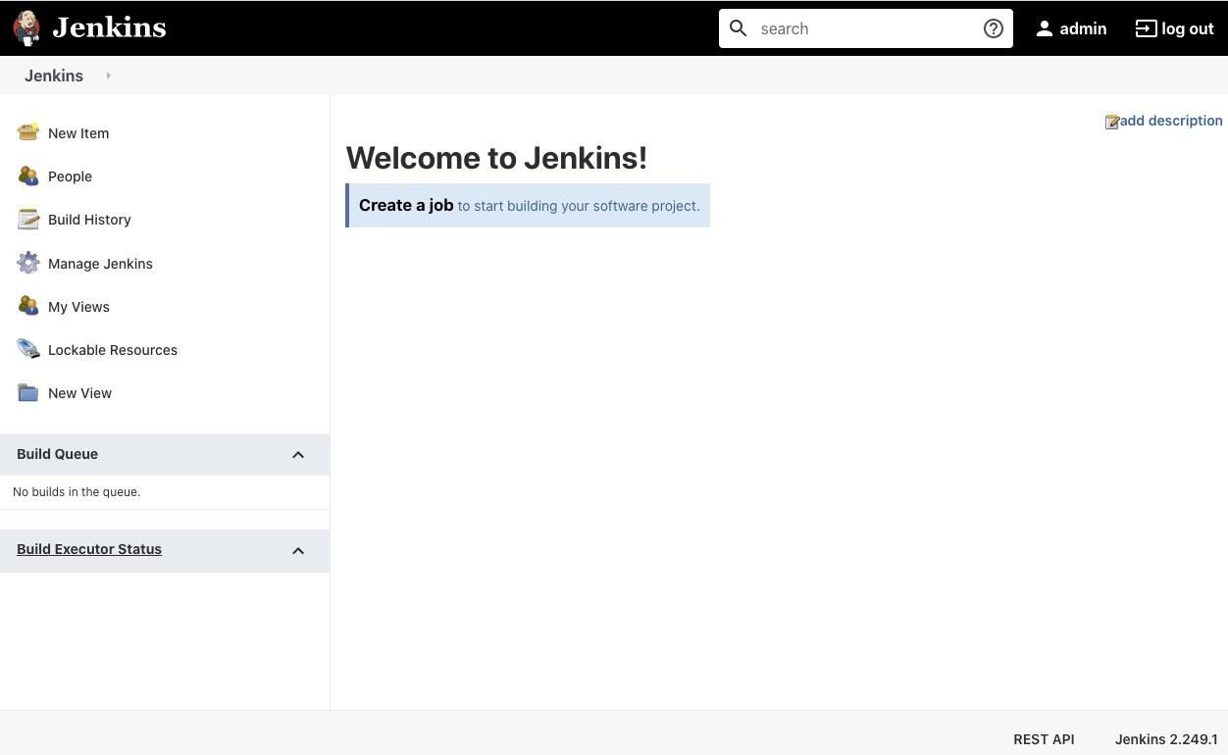This screenshot has width=1228, height=755.
Task: Collapse the Build Executor Status chevron
Action: (x=298, y=551)
